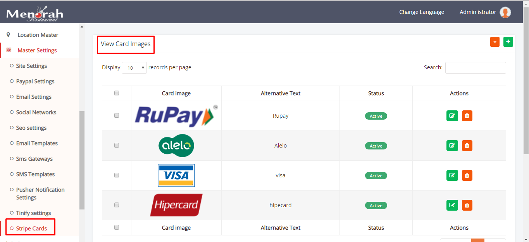
Task: Click the green add card plus icon
Action: click(508, 42)
